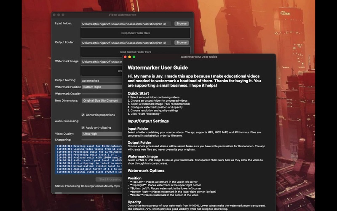Click the Watermarker User Guide heading

tap(158, 68)
